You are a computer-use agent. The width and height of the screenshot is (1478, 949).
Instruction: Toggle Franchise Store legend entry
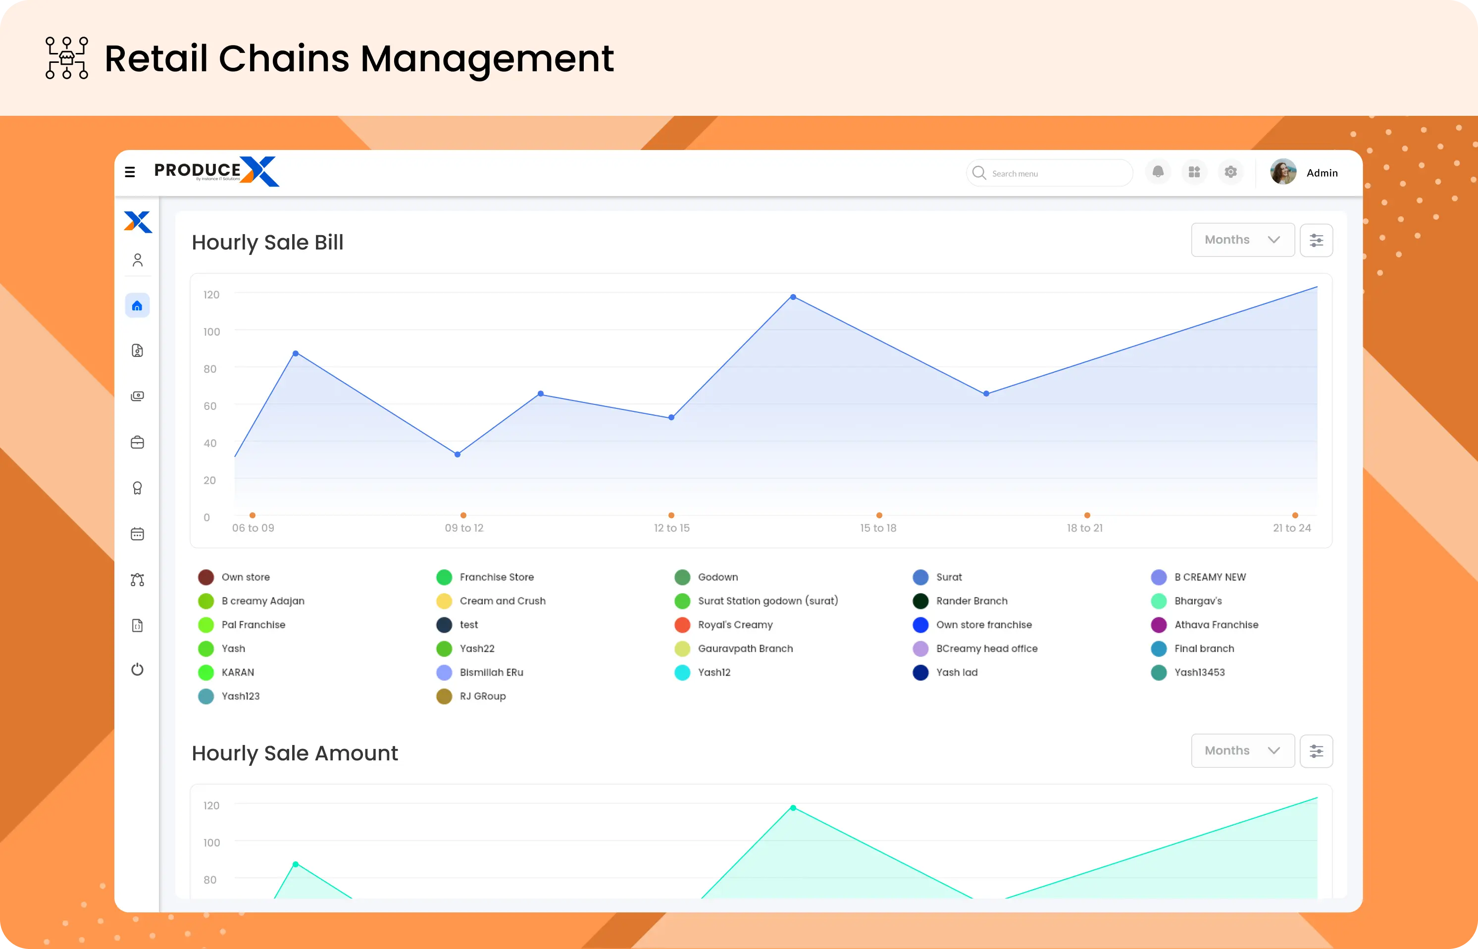click(485, 577)
